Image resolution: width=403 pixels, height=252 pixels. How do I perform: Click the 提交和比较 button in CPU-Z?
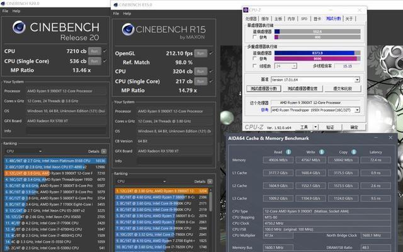343,88
